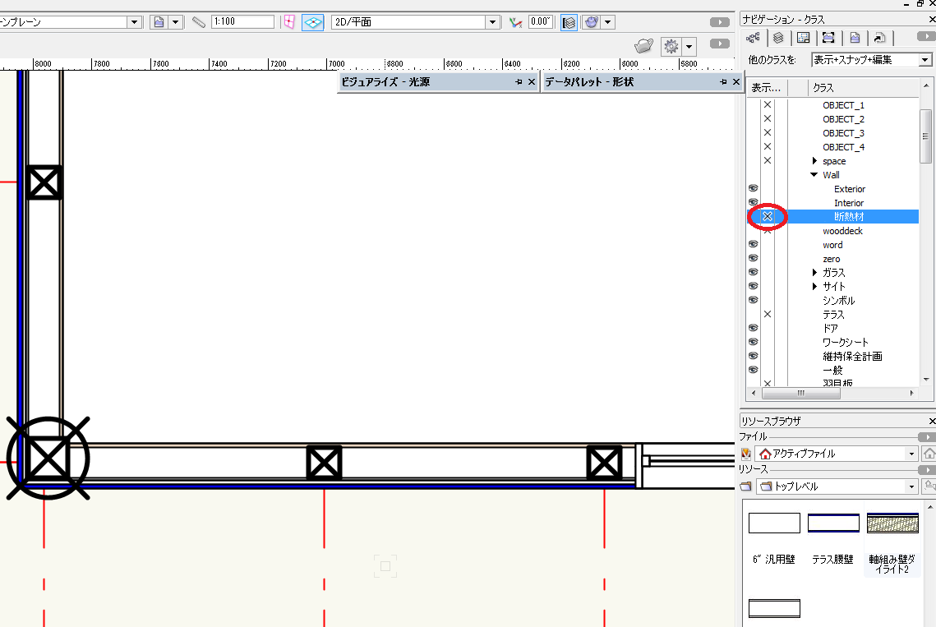936x627 pixels.
Task: Open the Viewports tab icon
Action: (x=828, y=38)
